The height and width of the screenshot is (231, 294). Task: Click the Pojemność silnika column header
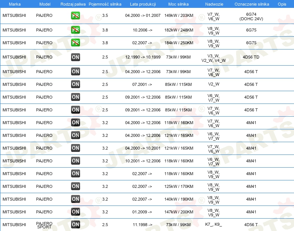[105, 4]
